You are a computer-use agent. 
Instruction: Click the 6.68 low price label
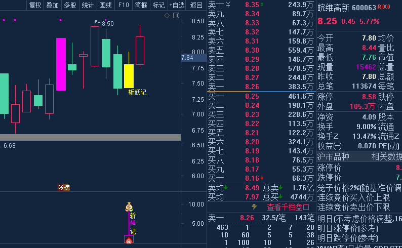pyautogui.click(x=10, y=146)
